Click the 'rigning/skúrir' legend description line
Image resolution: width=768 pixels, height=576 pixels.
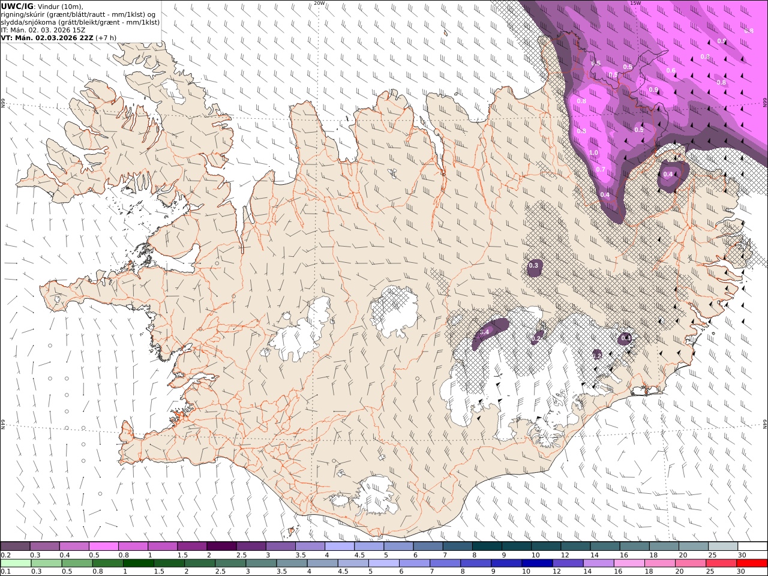[79, 14]
